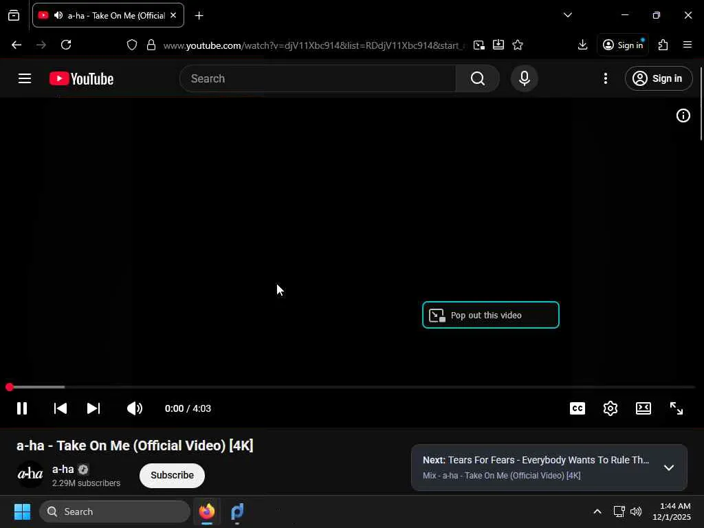Open the Windows Start menu
The image size is (704, 528).
22,511
